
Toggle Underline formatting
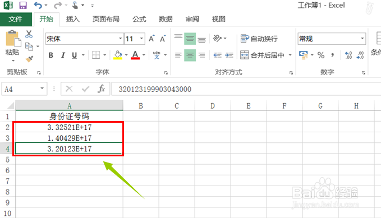75,55
